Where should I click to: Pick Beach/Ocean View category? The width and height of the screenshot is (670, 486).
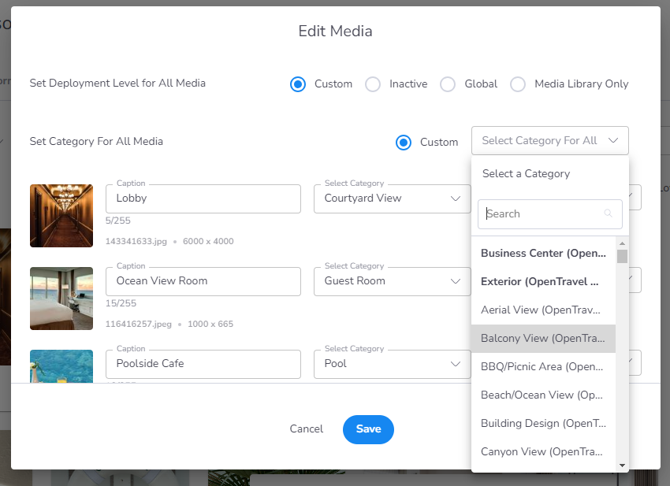tap(544, 395)
